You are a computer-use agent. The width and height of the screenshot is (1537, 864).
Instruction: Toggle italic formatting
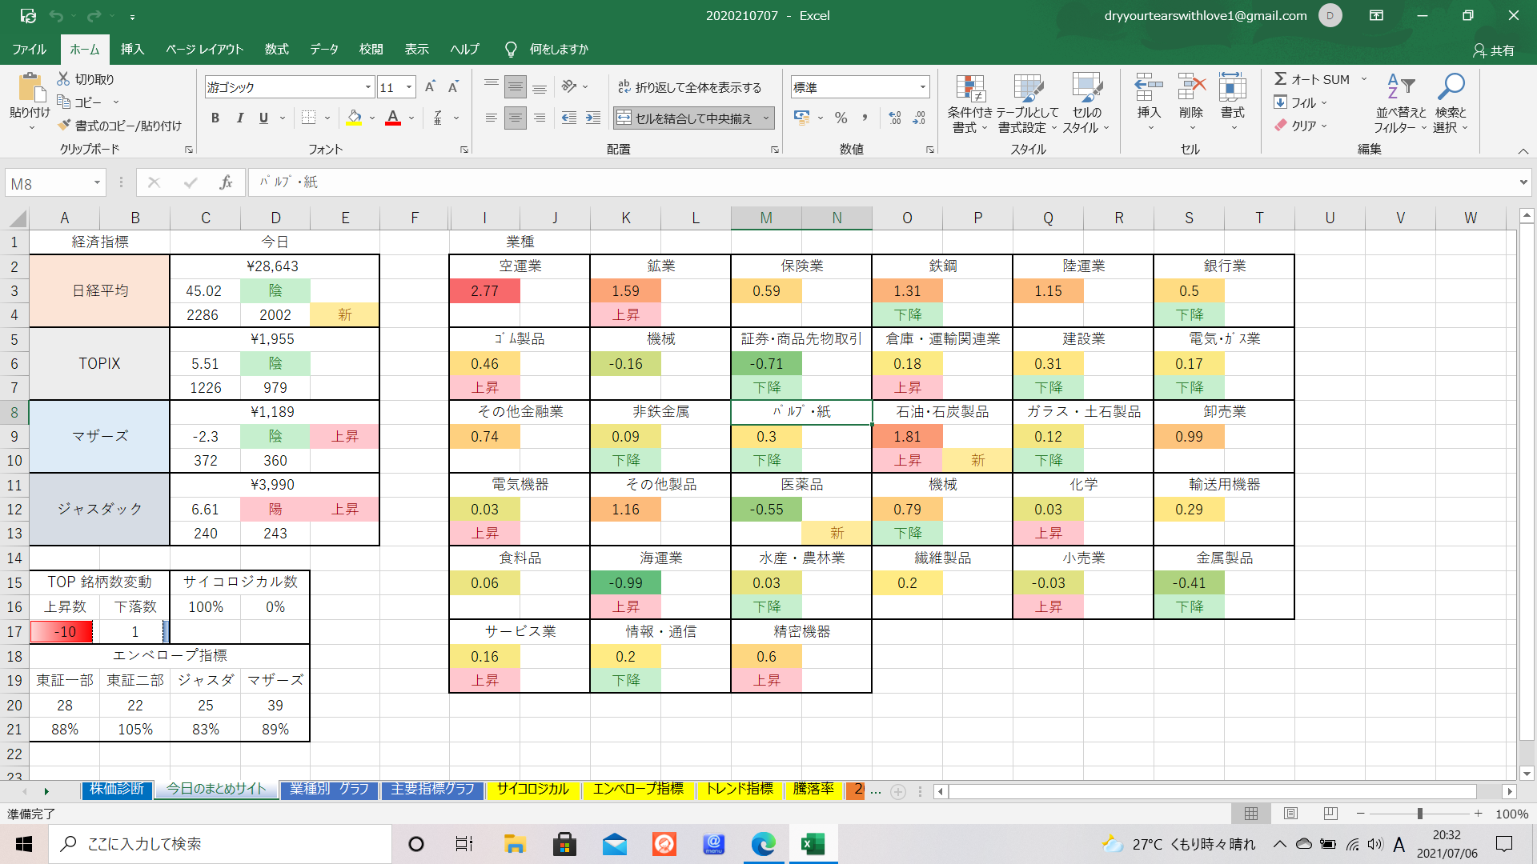point(239,118)
